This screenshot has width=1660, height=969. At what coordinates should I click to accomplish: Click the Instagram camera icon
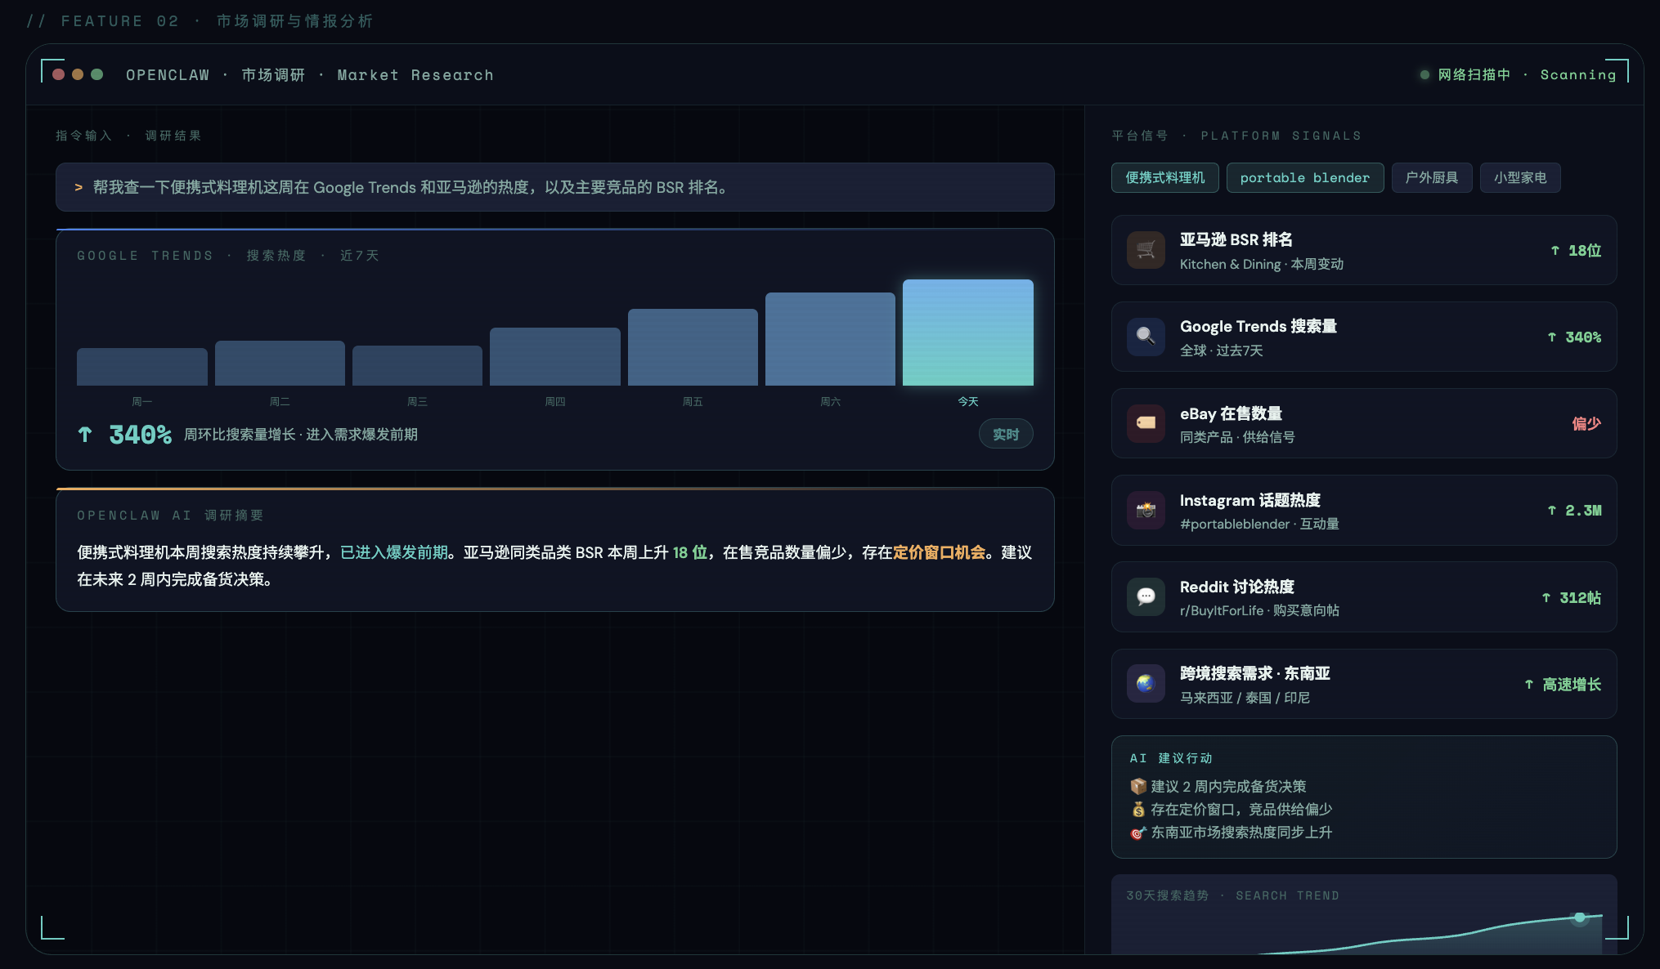1146,511
